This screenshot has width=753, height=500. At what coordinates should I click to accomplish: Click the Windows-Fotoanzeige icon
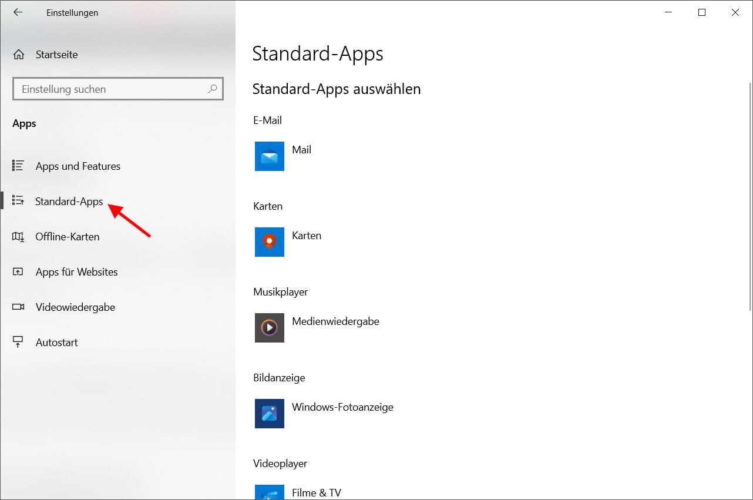[270, 414]
